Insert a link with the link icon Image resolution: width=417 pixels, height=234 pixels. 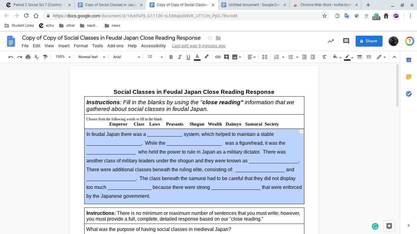[x=218, y=57]
